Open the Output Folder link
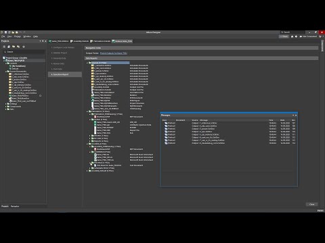The image size is (325, 243). pos(114,53)
